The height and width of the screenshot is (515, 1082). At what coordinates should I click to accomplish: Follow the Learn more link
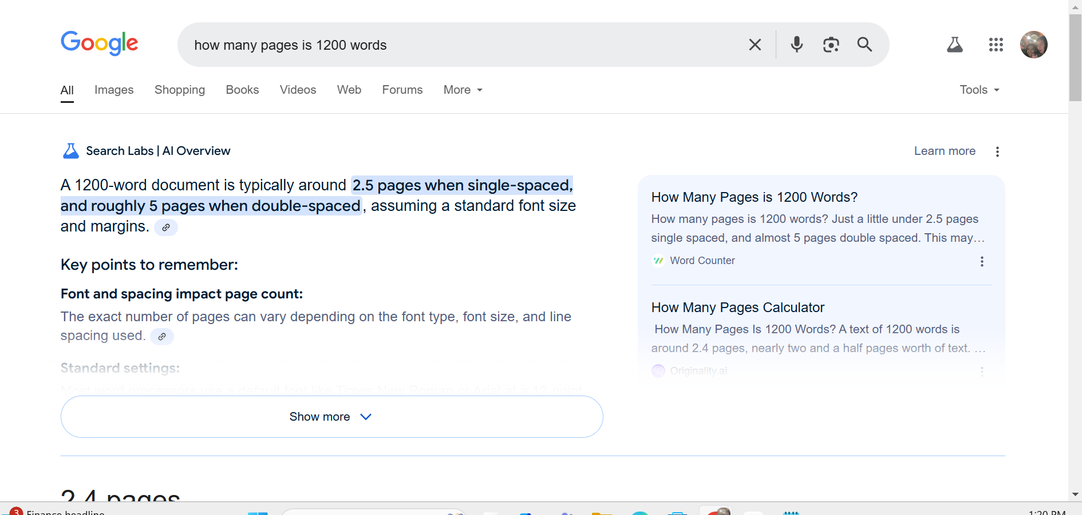[x=945, y=151]
